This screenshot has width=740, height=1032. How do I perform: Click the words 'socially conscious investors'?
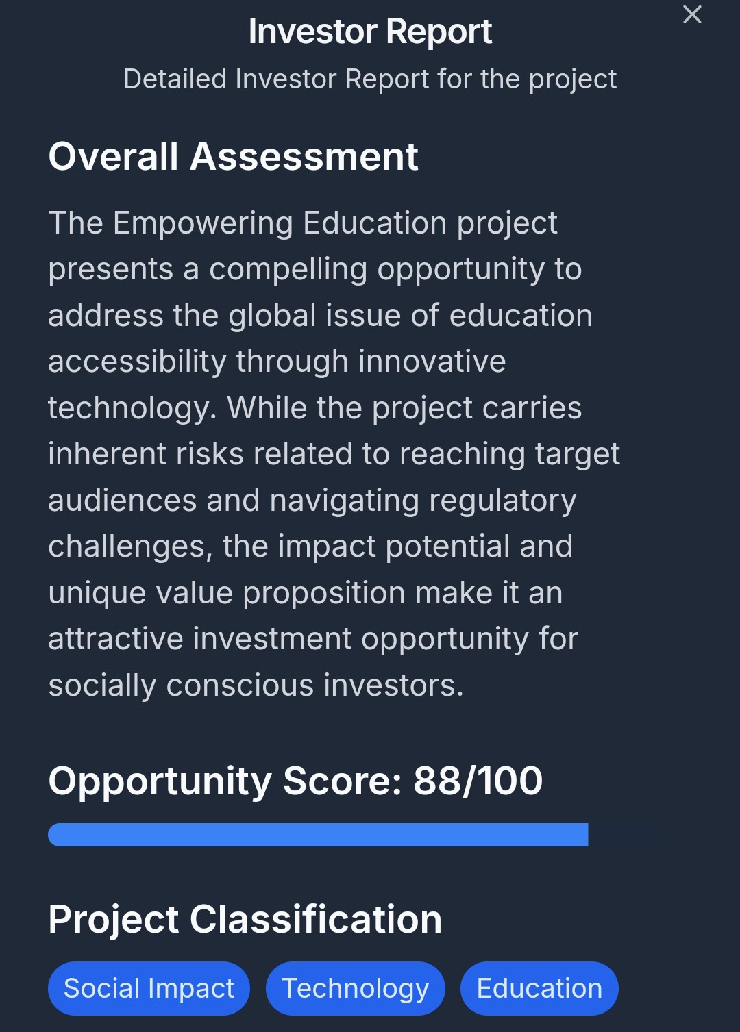(x=255, y=685)
